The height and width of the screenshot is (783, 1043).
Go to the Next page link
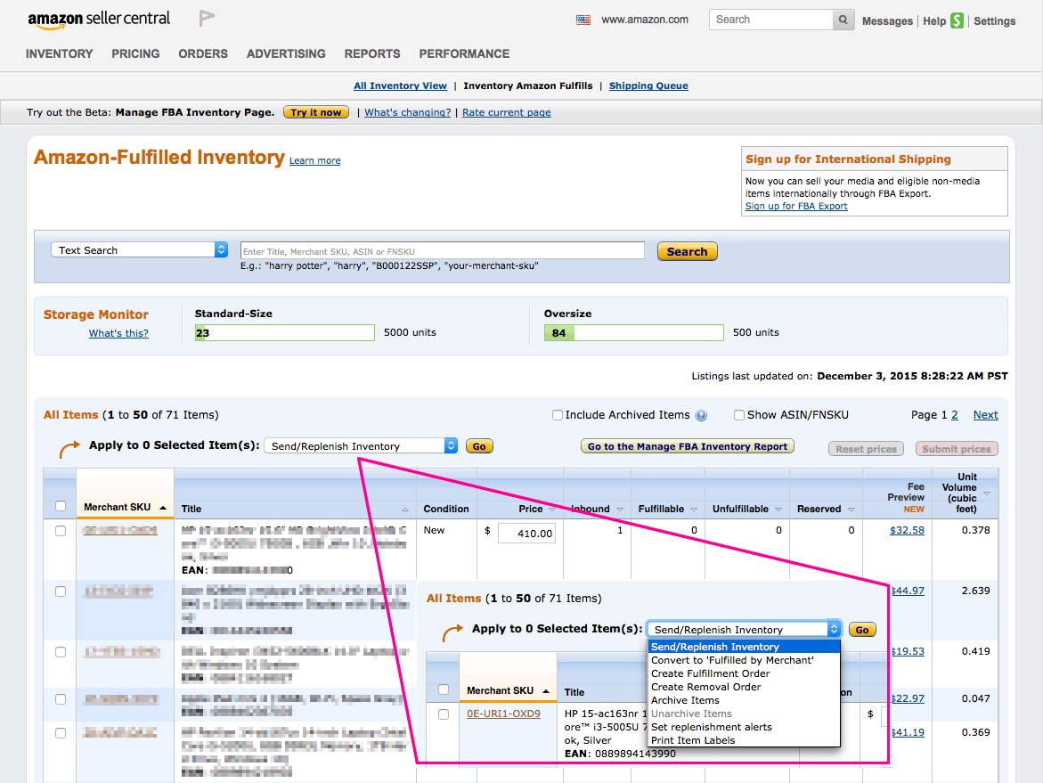pyautogui.click(x=985, y=415)
